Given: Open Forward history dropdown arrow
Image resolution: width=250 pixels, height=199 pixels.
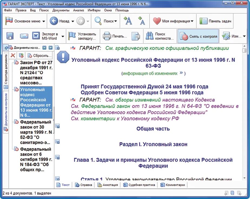Looking at the screenshot, I should [88, 21].
